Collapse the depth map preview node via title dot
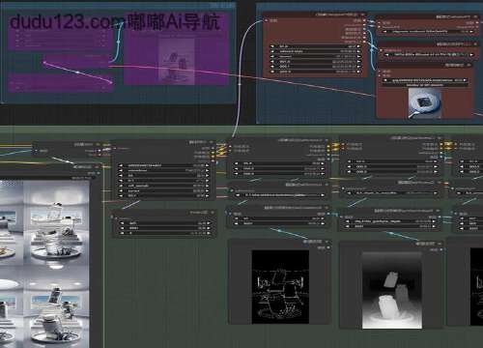 (x=440, y=244)
